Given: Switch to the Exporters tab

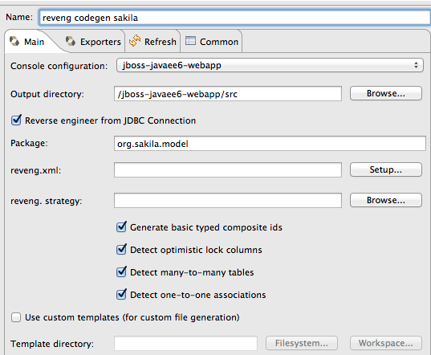Looking at the screenshot, I should (93, 42).
